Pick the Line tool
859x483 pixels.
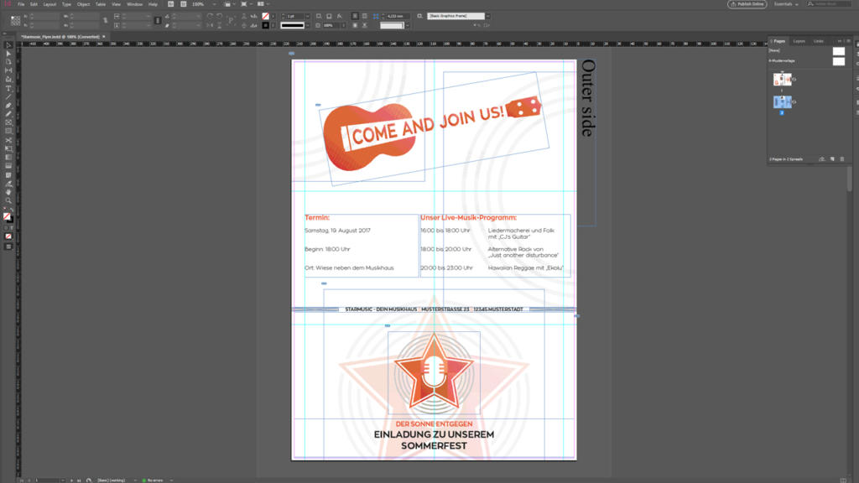point(8,96)
